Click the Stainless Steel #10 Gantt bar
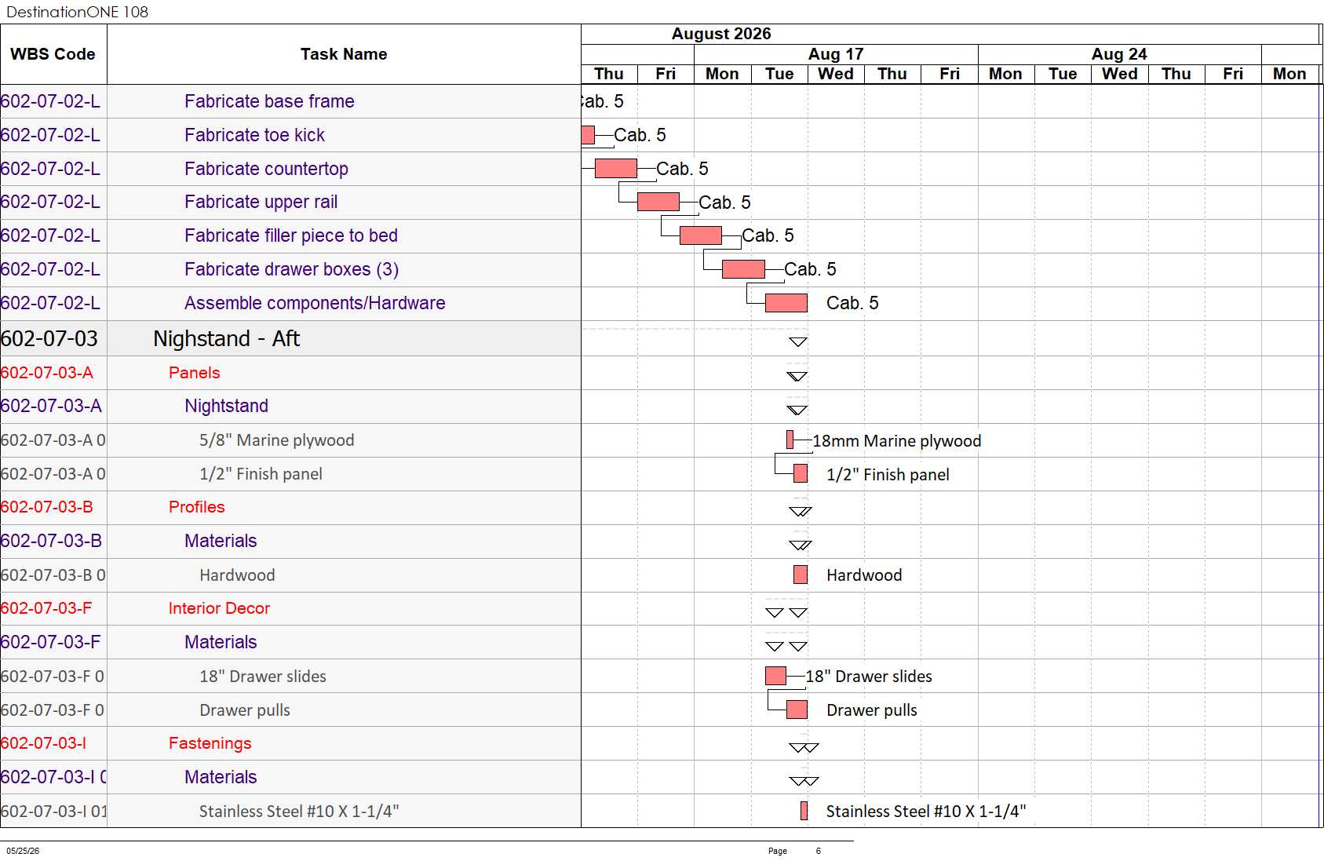Screen dimensions: 1324x861 (804, 811)
